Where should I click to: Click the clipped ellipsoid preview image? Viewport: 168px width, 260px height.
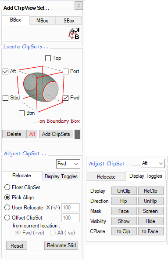pyautogui.click(x=41, y=87)
